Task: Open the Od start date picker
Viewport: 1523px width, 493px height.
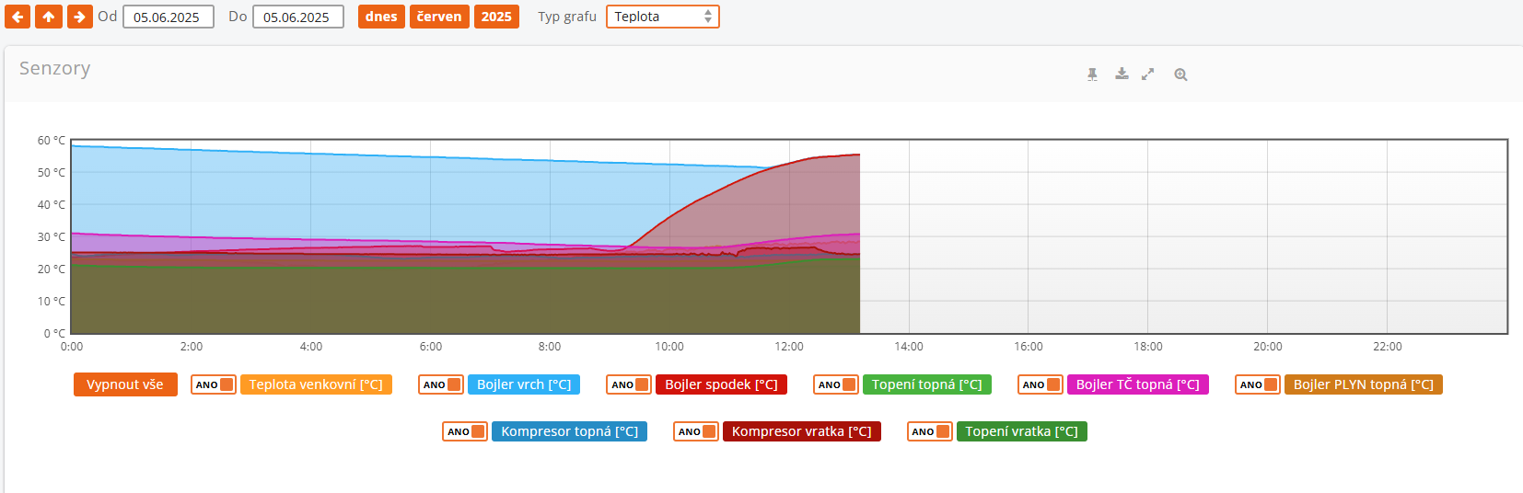Action: point(168,17)
